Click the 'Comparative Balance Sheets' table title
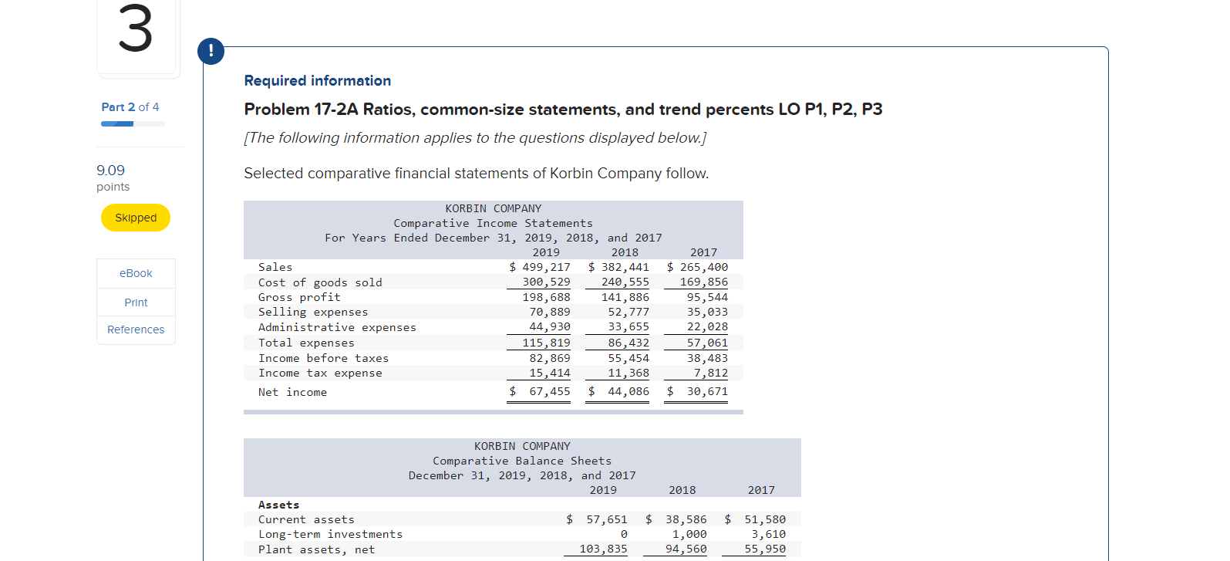 [x=522, y=461]
